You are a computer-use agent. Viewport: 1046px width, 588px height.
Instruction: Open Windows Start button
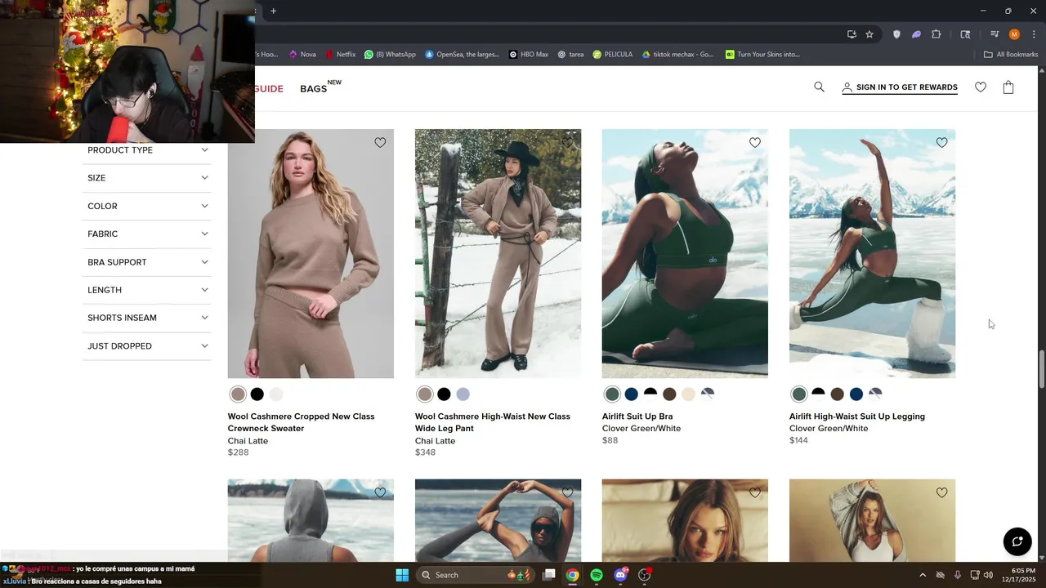pos(402,575)
